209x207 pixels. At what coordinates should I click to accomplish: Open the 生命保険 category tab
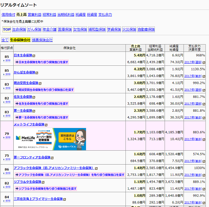pos(19,30)
